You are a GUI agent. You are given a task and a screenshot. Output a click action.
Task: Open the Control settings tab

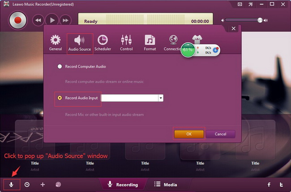coord(126,43)
